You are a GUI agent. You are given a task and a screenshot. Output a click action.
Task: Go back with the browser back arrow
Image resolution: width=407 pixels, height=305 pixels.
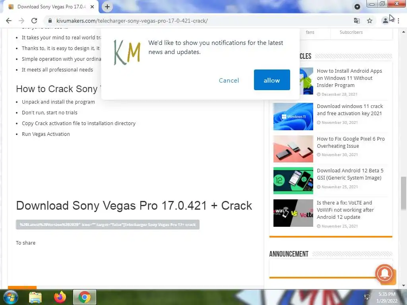(9, 21)
